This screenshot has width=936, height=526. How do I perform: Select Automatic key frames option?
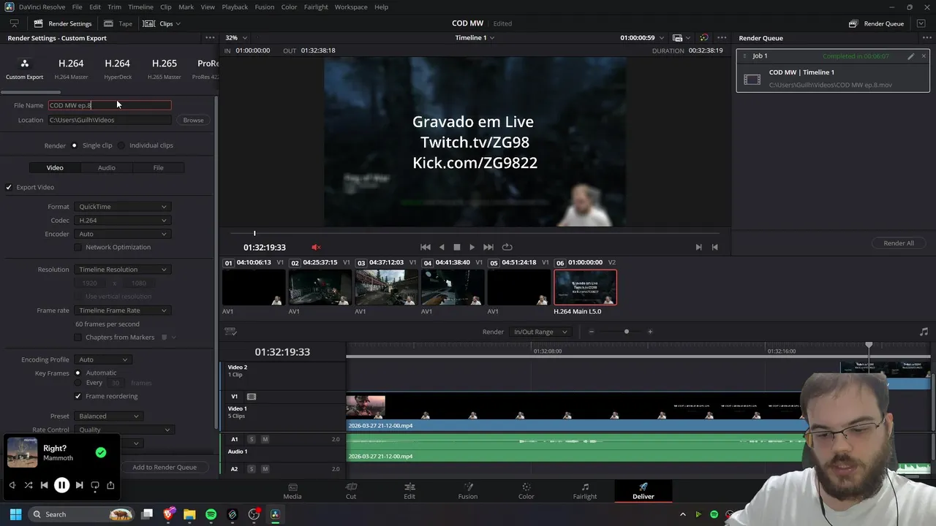(78, 373)
